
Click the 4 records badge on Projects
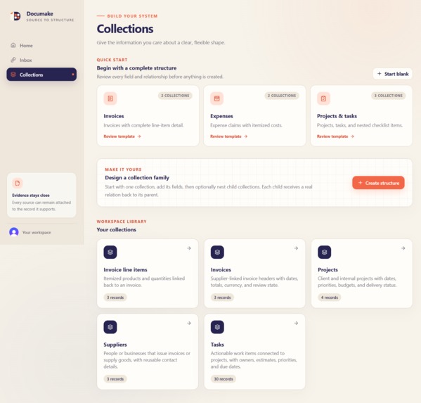[330, 298]
